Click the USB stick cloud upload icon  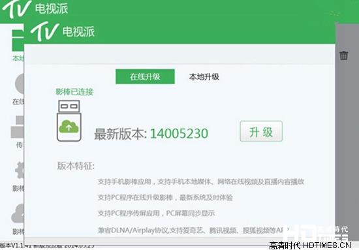(x=69, y=121)
